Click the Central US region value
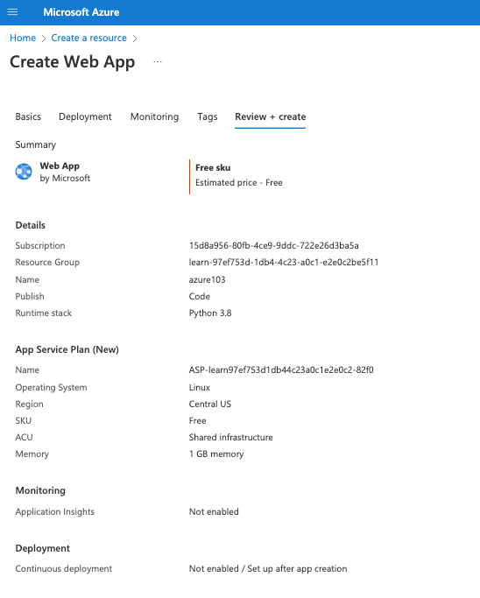 tap(210, 405)
